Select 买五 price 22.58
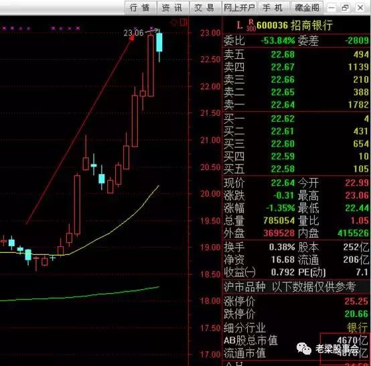The width and height of the screenshot is (371, 366). point(283,169)
